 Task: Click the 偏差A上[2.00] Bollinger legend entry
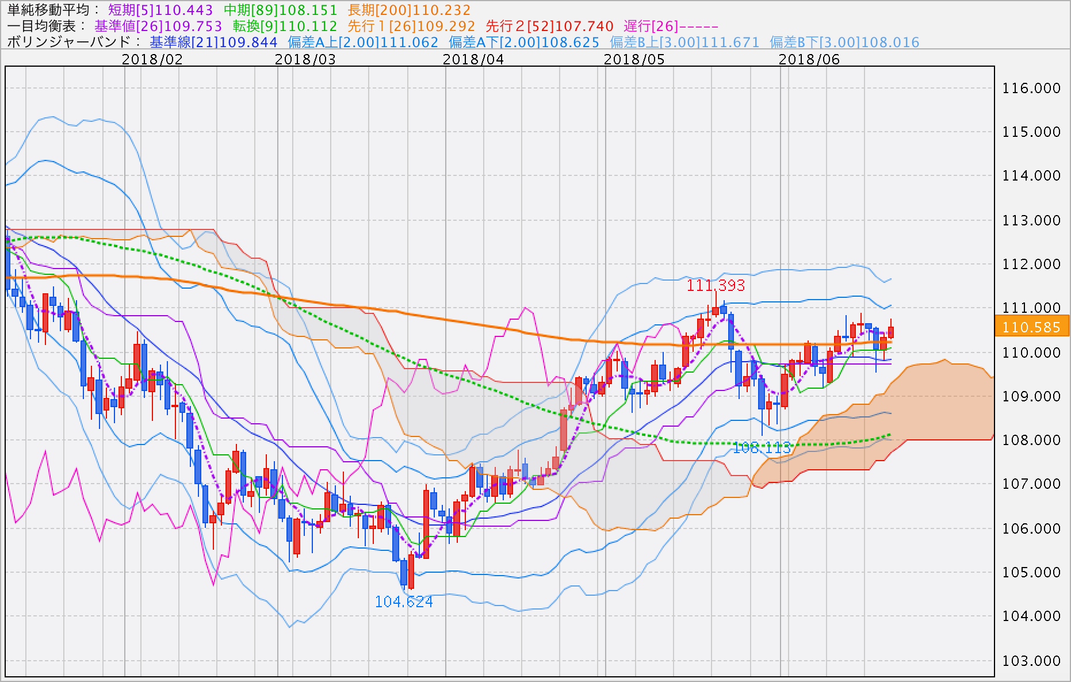[x=363, y=42]
